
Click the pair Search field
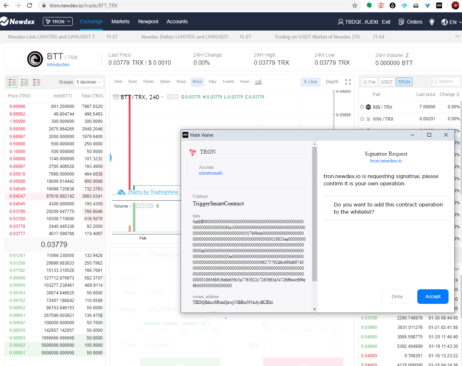446,82
